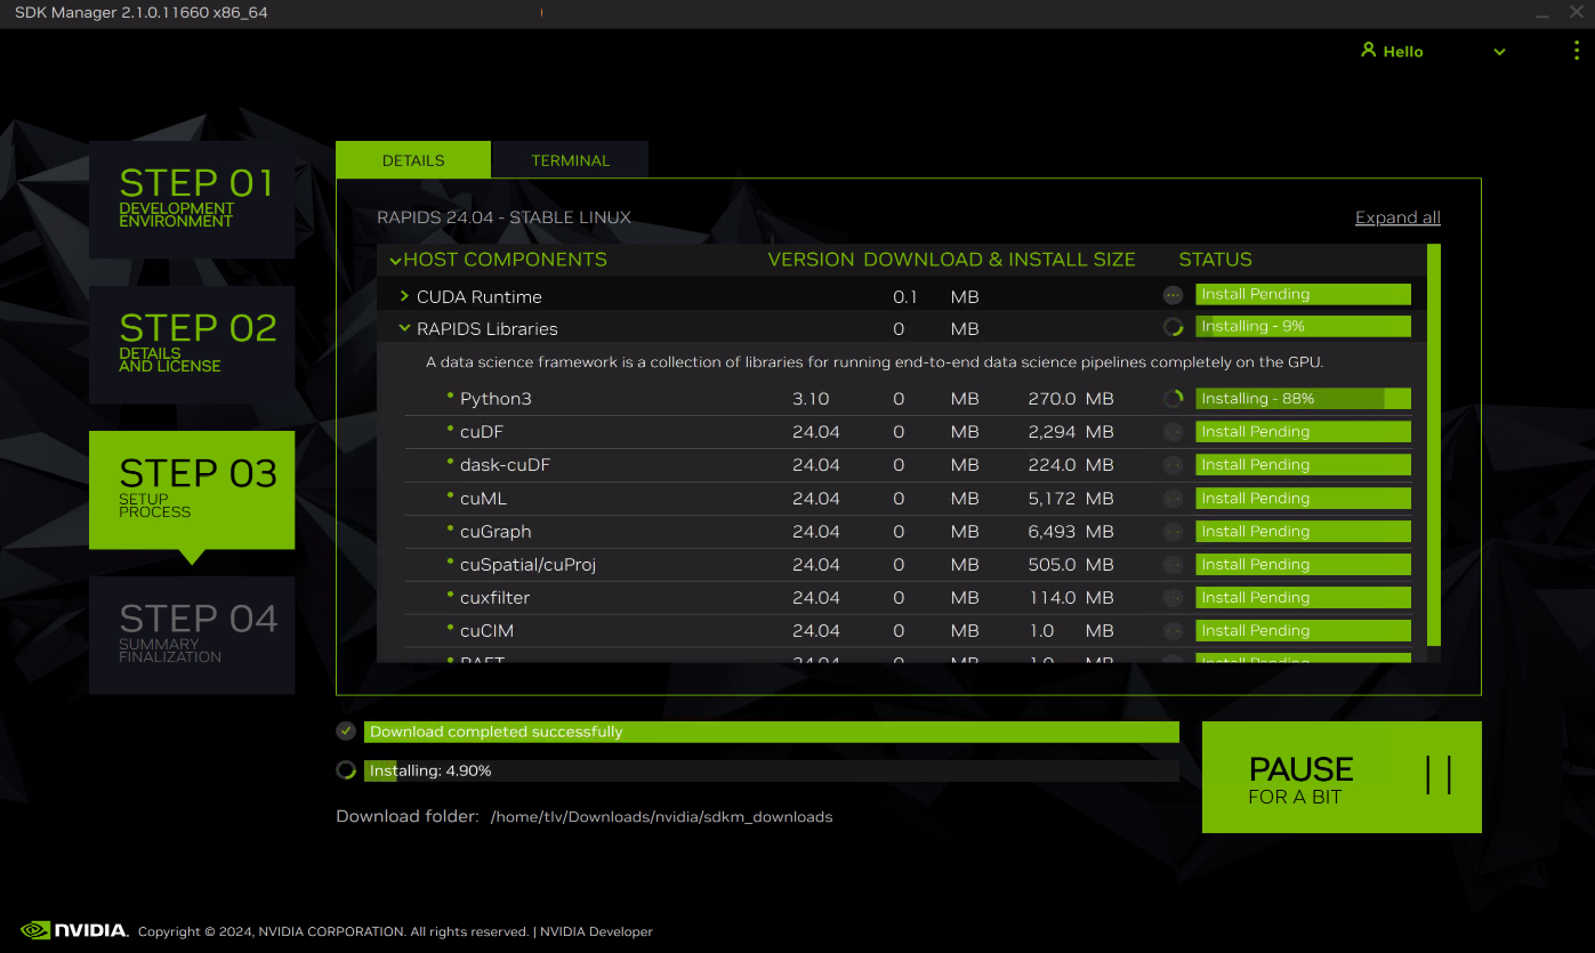Click the cuDF pending status icon
1595x953 pixels.
coord(1173,432)
